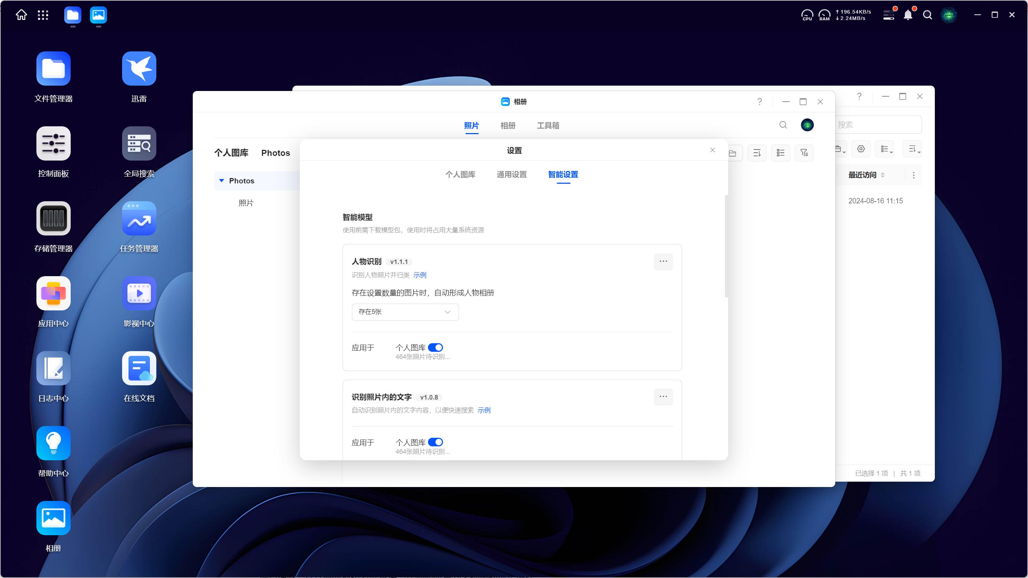Sort by 最近访问 column in File Manager

click(x=866, y=175)
